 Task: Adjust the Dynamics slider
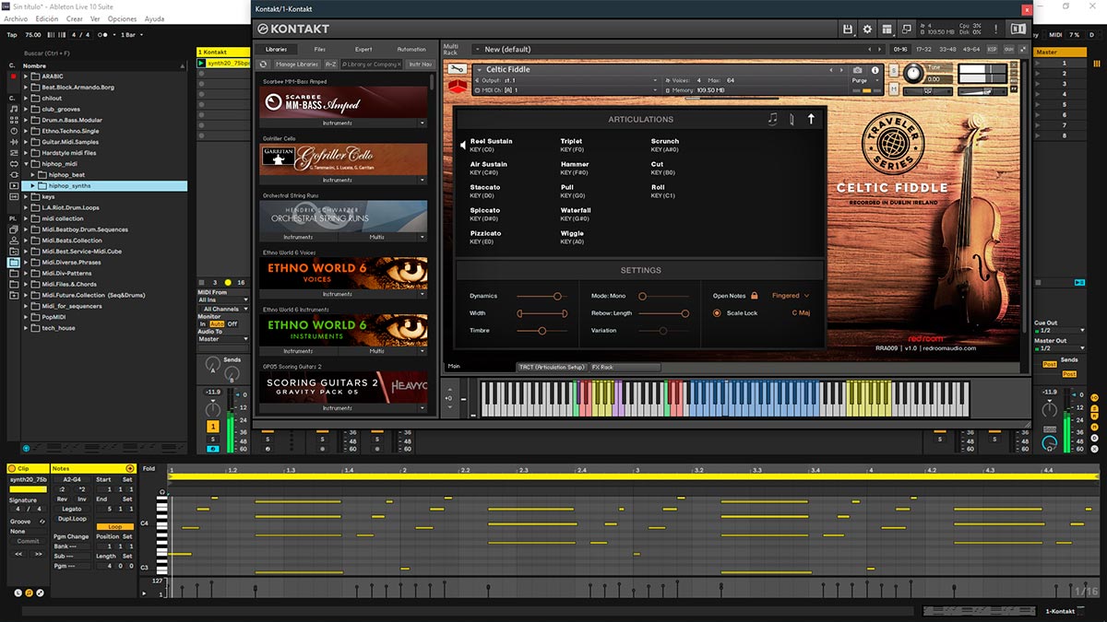click(x=541, y=296)
